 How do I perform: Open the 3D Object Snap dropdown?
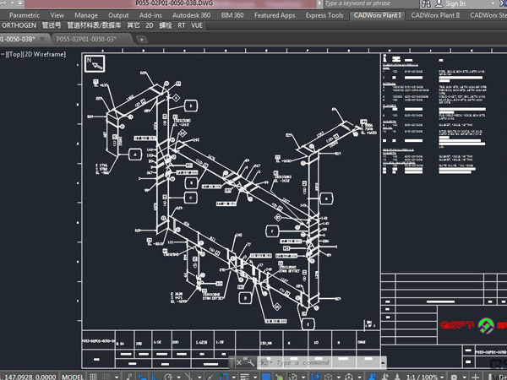tap(303, 377)
